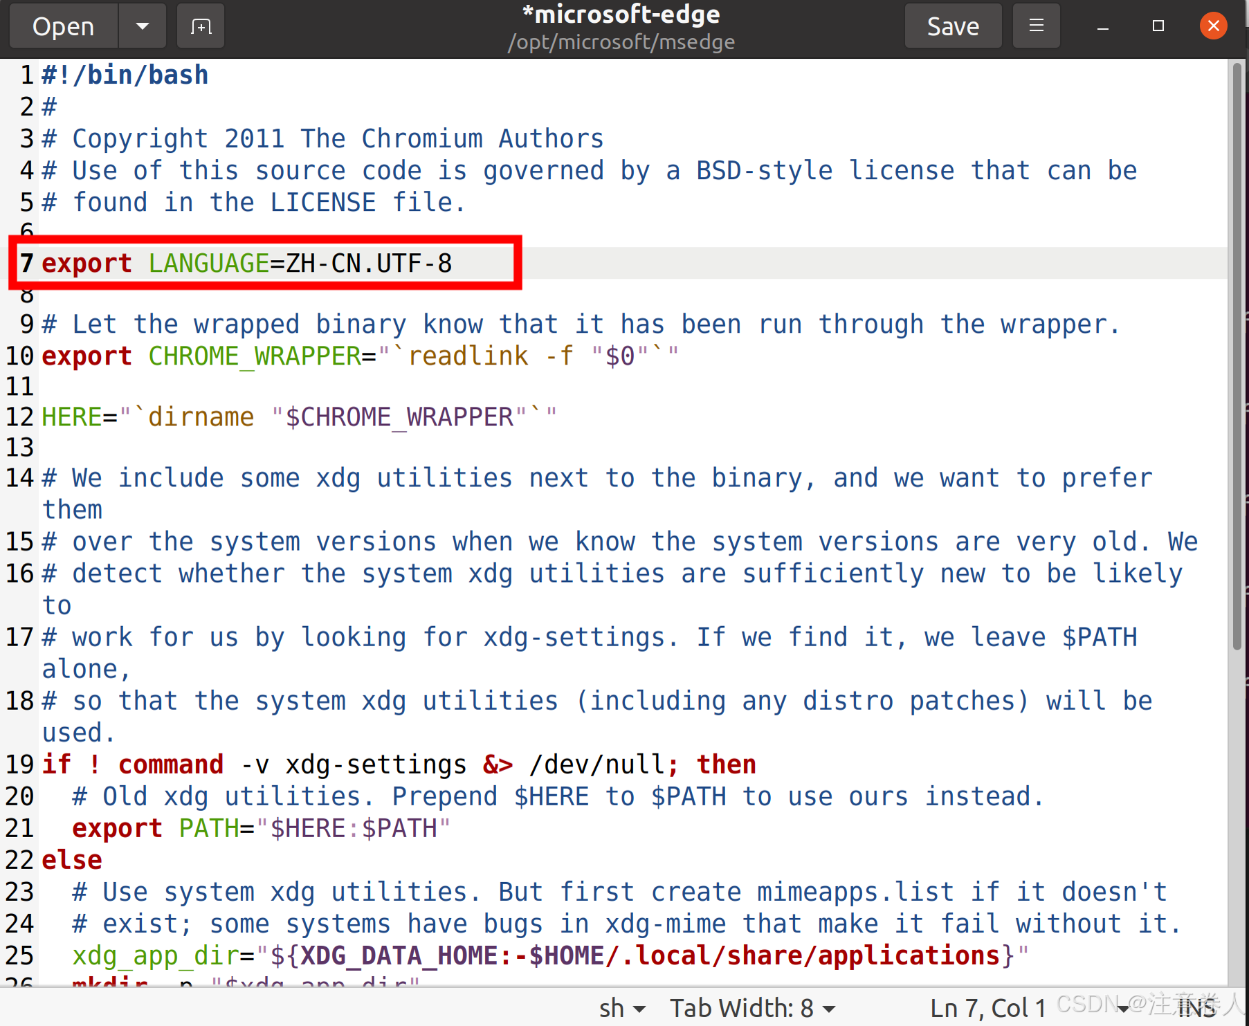
Task: Click on the CHROME_WRAPPER export line
Action: [360, 356]
